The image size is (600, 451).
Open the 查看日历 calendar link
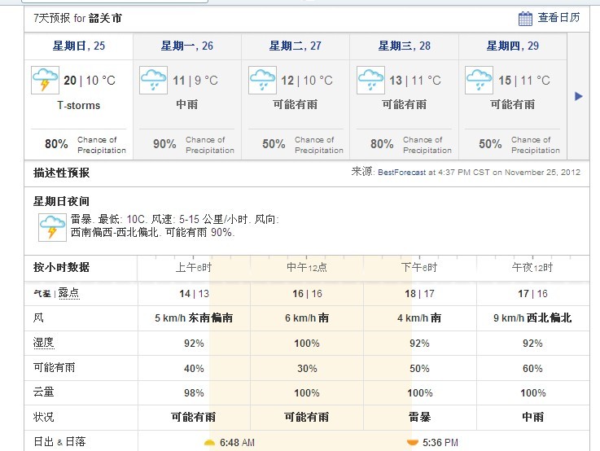click(558, 18)
